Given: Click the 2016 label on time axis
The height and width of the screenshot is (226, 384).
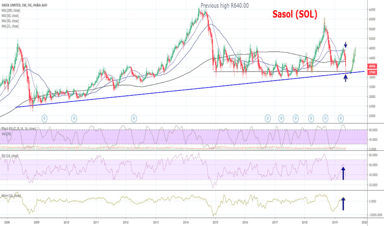Looking at the screenshot, I should point(245,222).
